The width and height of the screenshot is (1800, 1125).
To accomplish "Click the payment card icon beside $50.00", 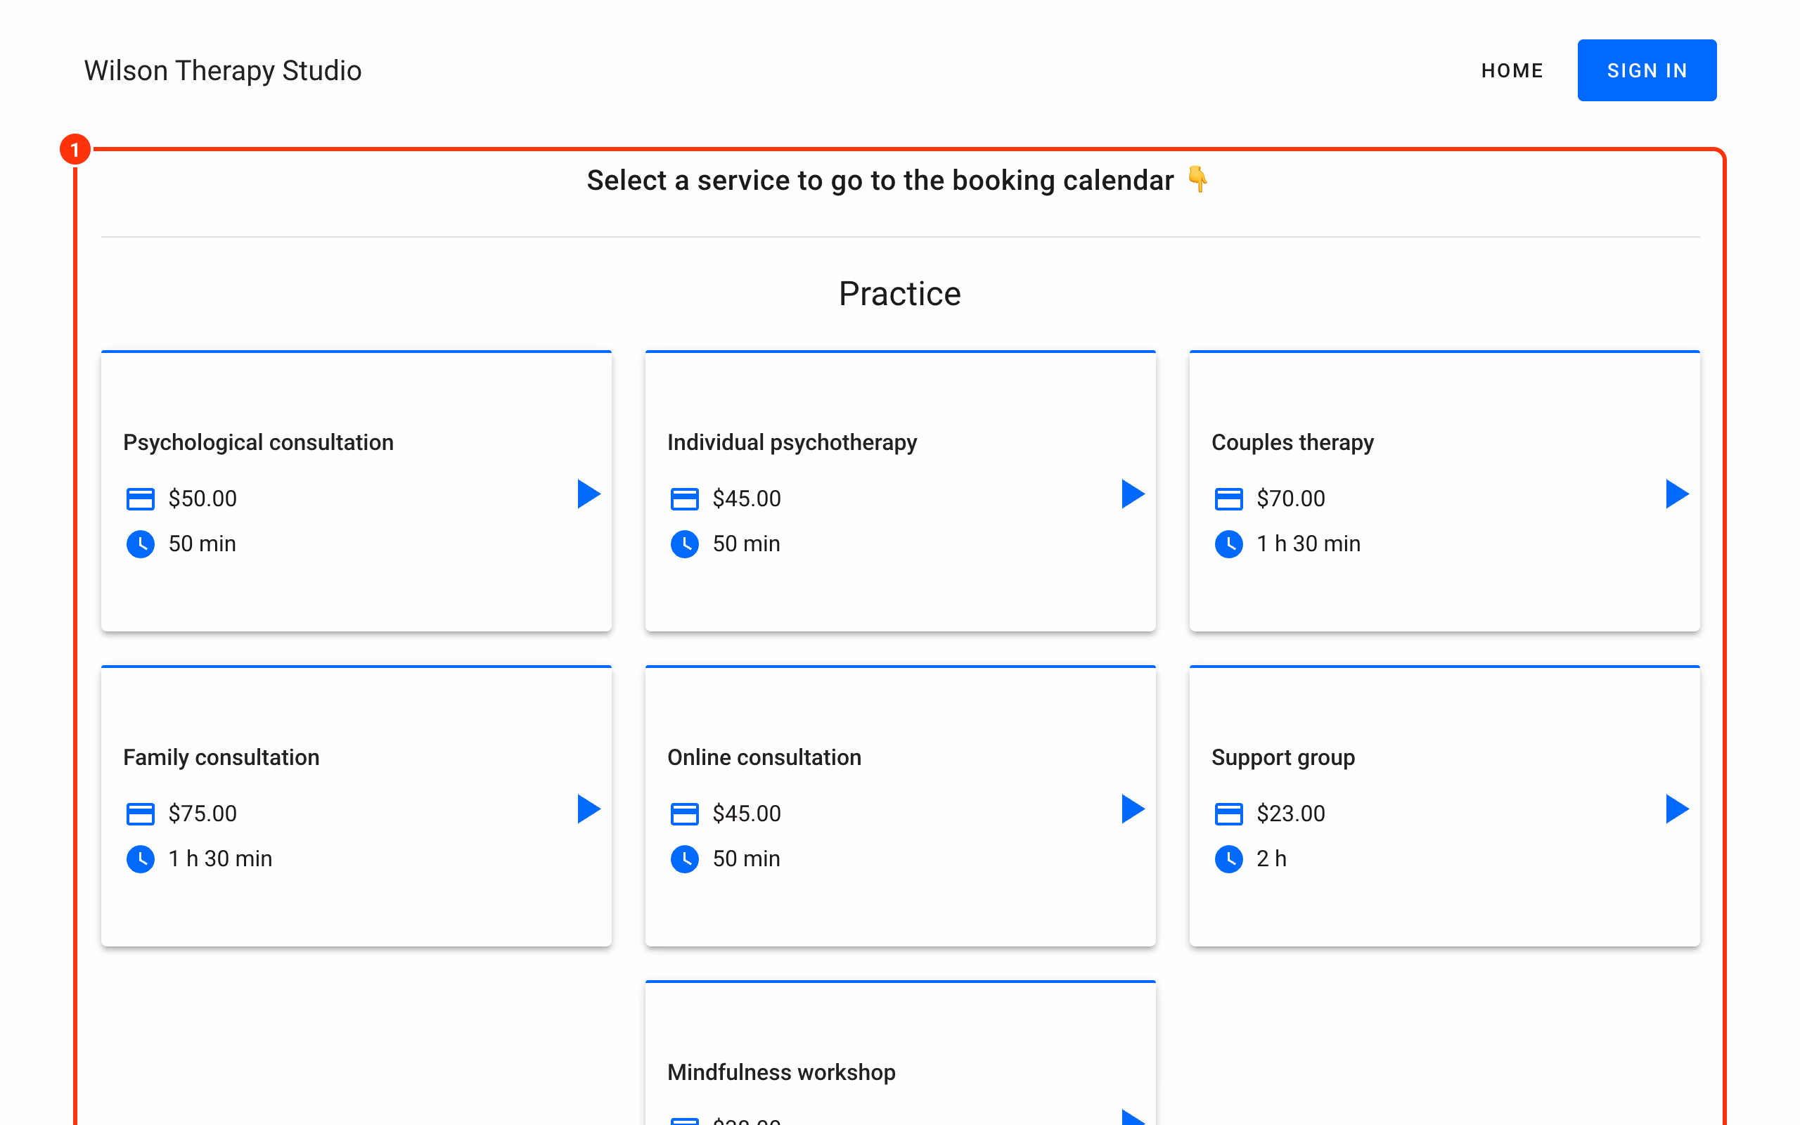I will pos(141,499).
